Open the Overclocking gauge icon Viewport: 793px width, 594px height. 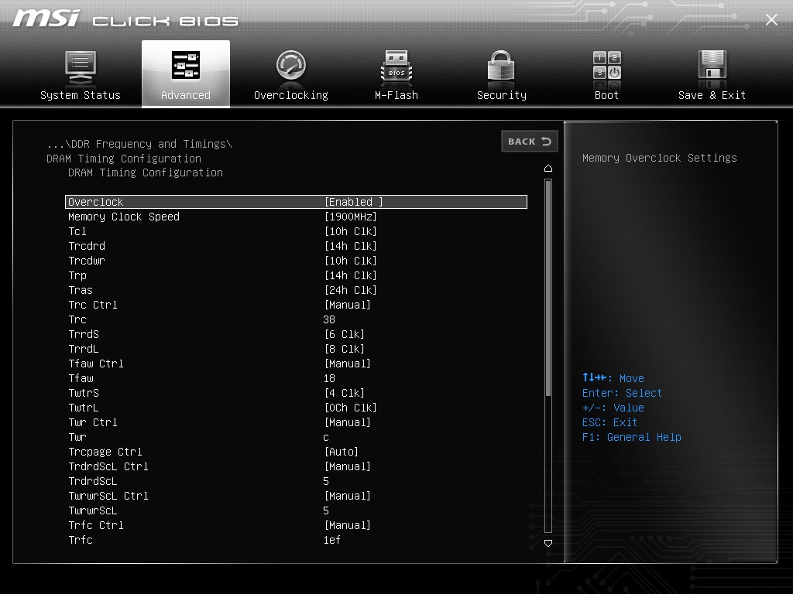click(291, 65)
